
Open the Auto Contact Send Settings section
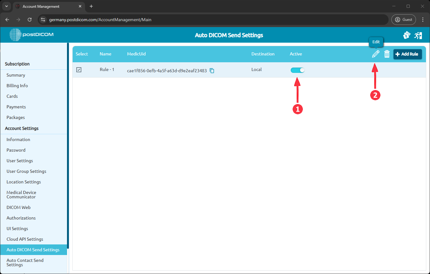(25, 262)
